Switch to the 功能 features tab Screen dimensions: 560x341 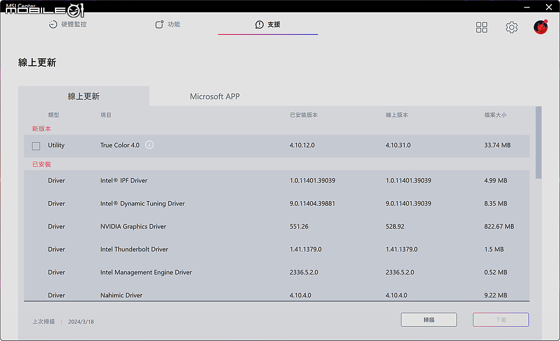click(168, 24)
